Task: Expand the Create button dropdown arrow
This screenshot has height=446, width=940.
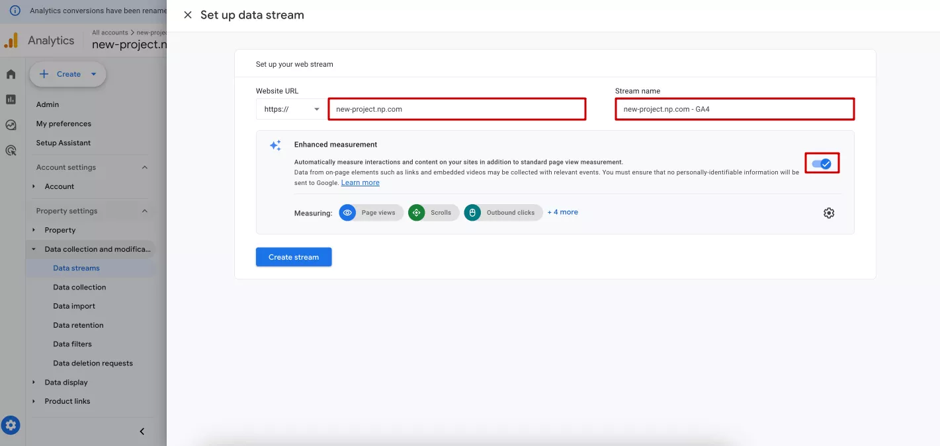Action: (94, 74)
